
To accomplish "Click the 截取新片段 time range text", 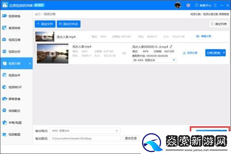I will tap(150, 56).
